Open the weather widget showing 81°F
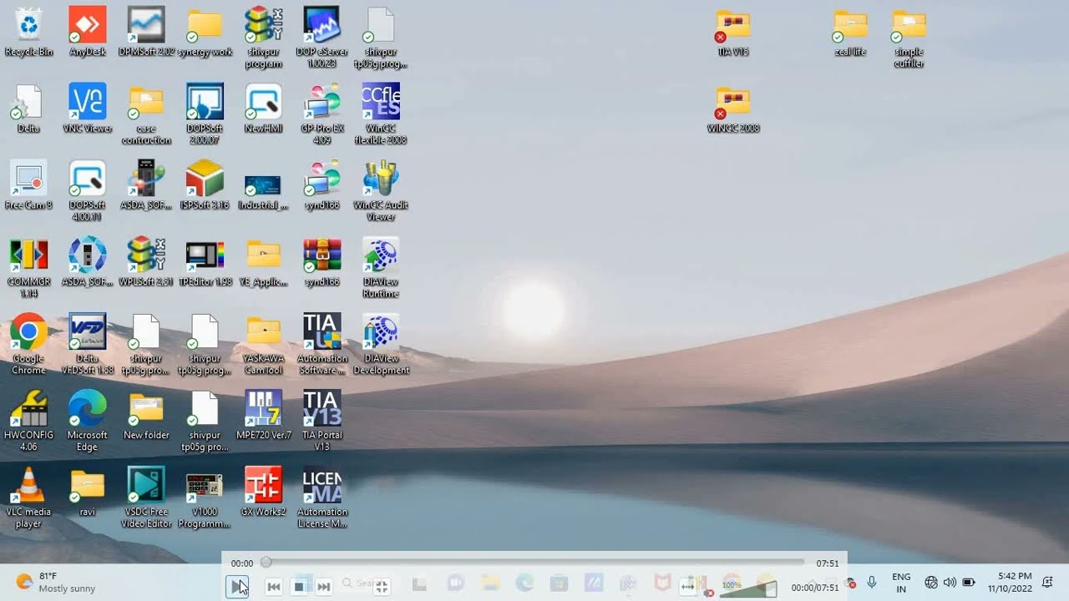The height and width of the screenshot is (601, 1069). pyautogui.click(x=55, y=582)
